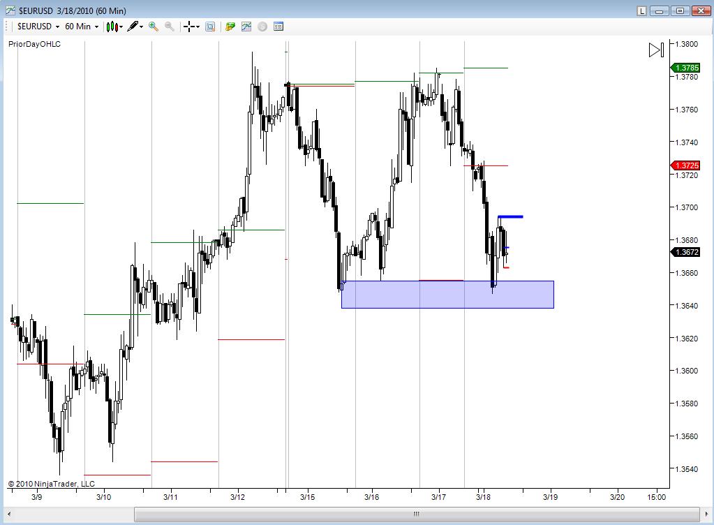Click the green and yellow chart trader icon

coord(230,27)
